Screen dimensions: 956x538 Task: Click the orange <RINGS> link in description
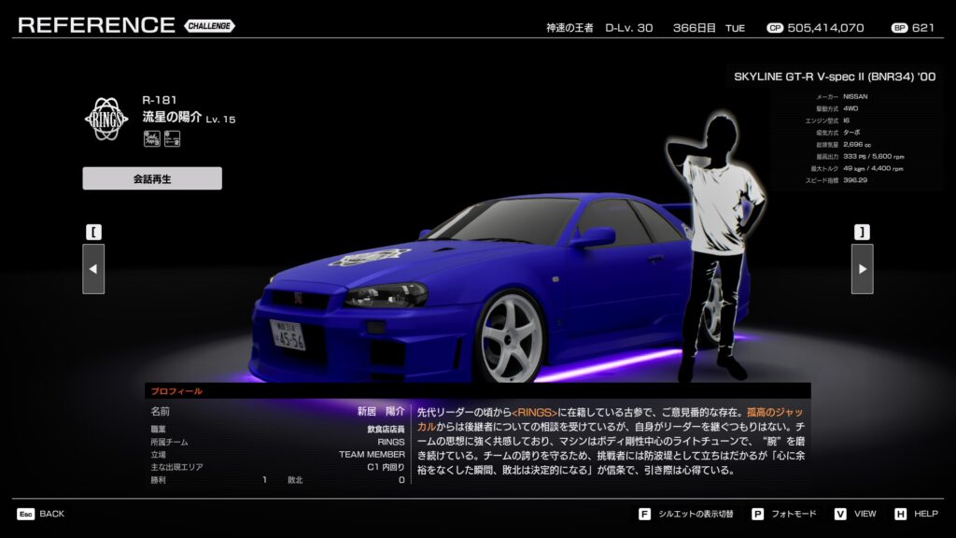533,411
